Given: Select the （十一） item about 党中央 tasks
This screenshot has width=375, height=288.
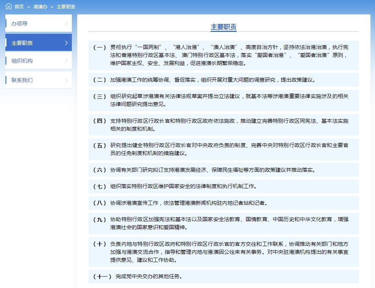Looking at the screenshot, I should [223, 276].
